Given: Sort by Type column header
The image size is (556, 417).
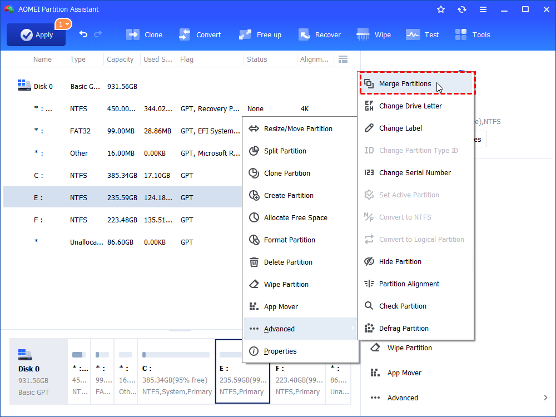Looking at the screenshot, I should click(x=78, y=59).
